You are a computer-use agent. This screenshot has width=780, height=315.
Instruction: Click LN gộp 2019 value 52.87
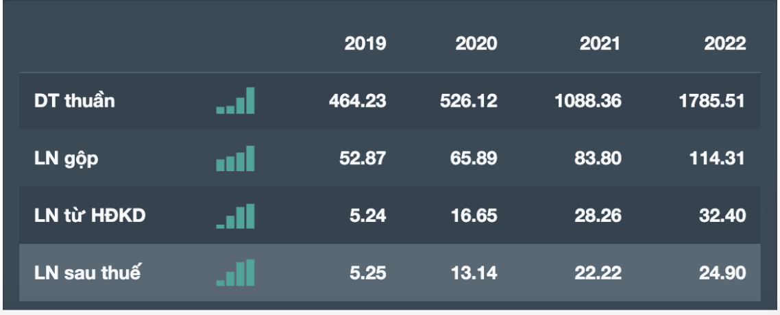[x=363, y=159]
